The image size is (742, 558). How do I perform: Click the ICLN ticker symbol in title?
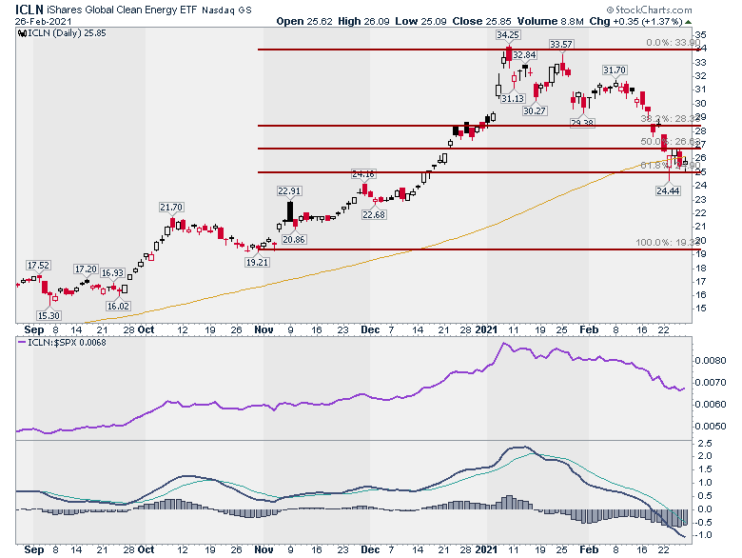pos(29,10)
